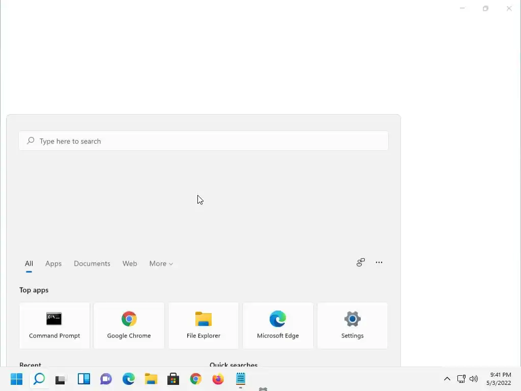521x391 pixels.
Task: Launch Google Chrome from the taskbar
Action: (196, 379)
